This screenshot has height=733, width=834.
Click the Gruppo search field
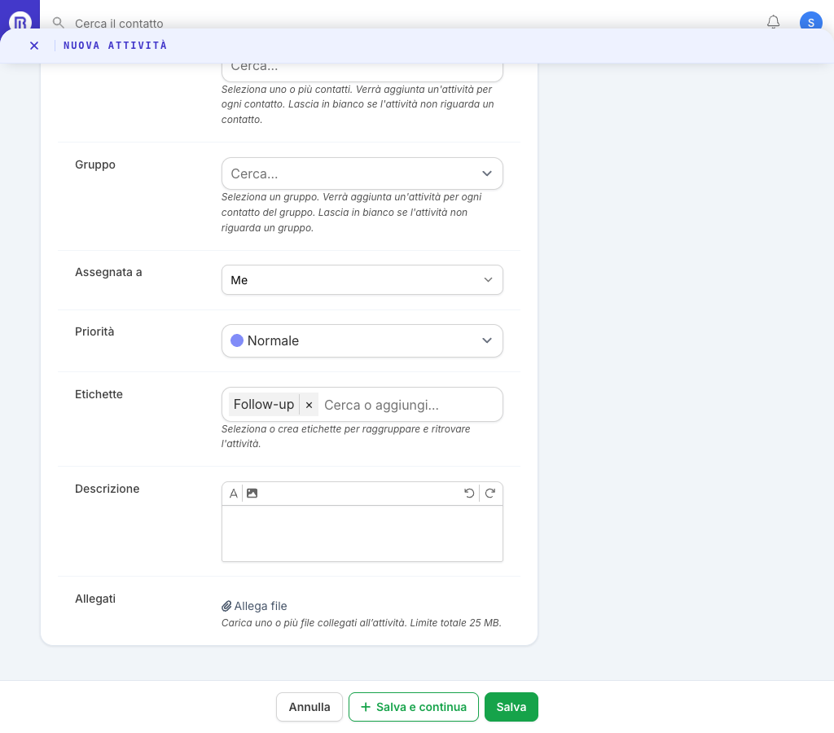point(362,173)
